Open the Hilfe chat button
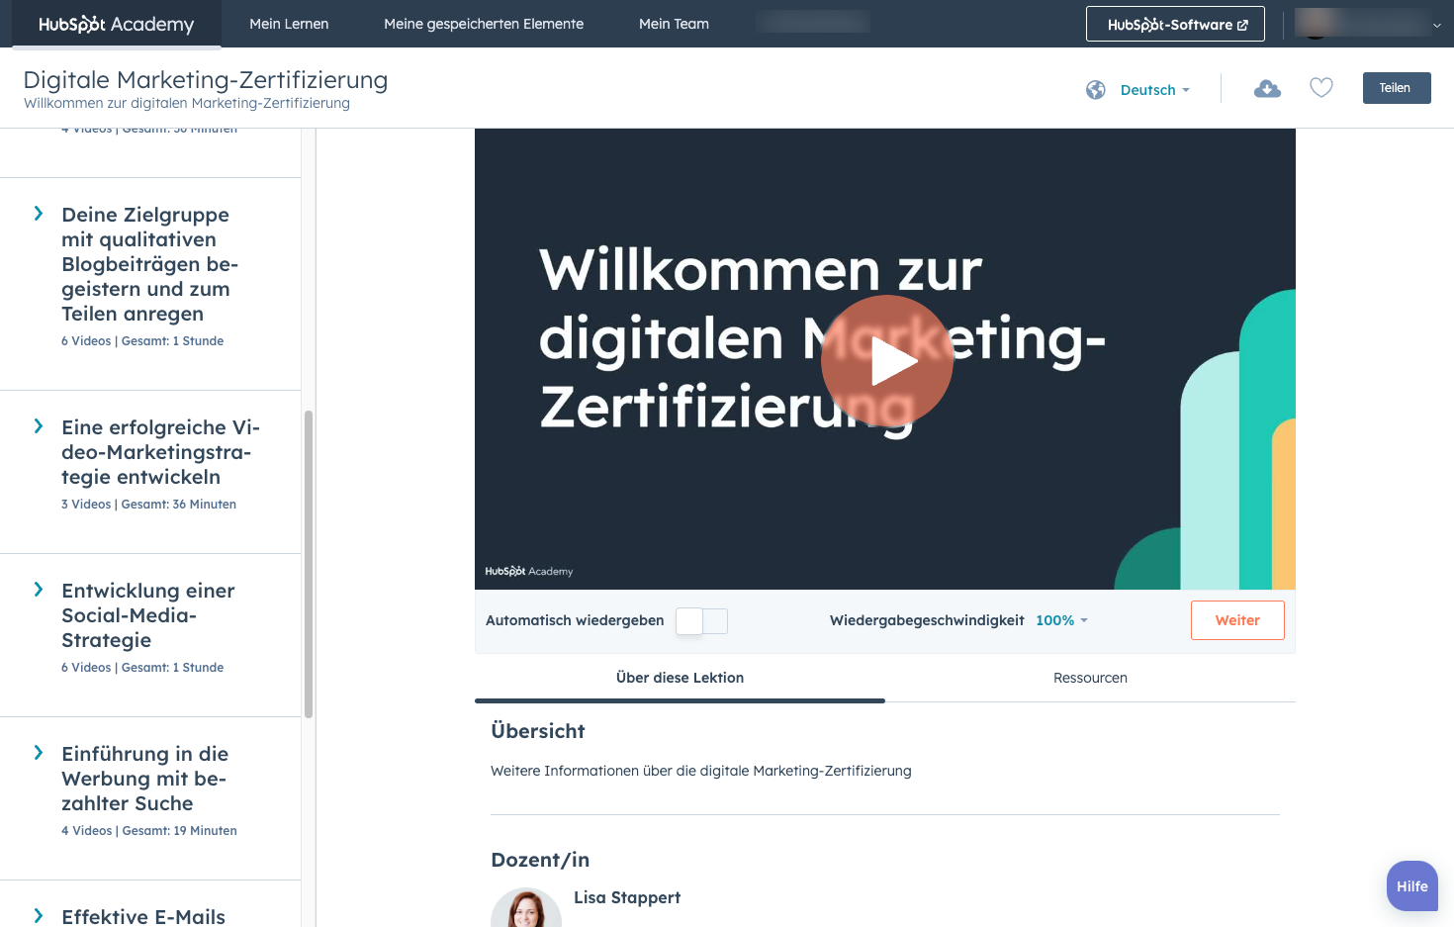The image size is (1454, 927). [1412, 886]
